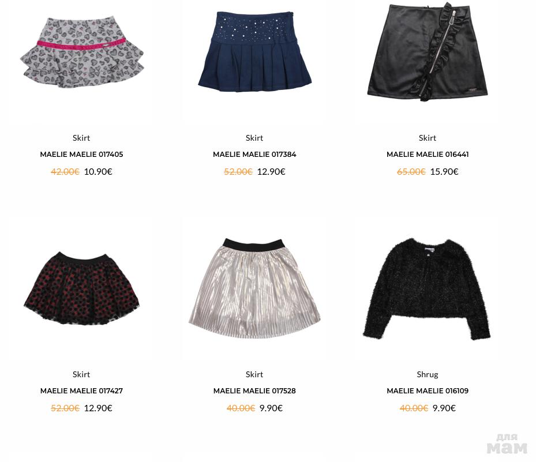Click the MAELIE MAELIE 017384 product title
This screenshot has height=462, width=536.
point(254,155)
